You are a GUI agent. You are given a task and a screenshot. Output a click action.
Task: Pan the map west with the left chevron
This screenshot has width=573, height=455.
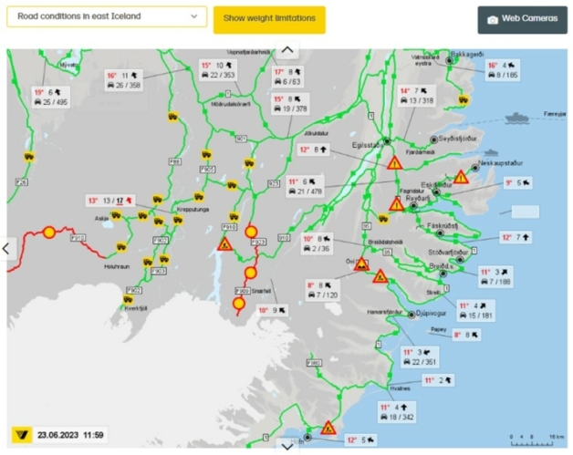pos(7,247)
